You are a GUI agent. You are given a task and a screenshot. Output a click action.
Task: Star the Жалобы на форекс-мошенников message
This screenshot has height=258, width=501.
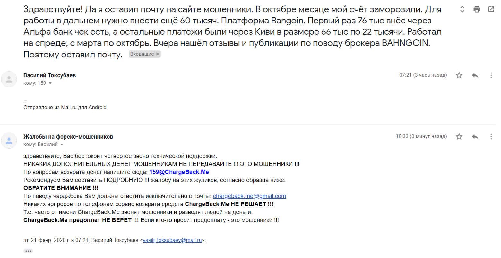point(459,137)
